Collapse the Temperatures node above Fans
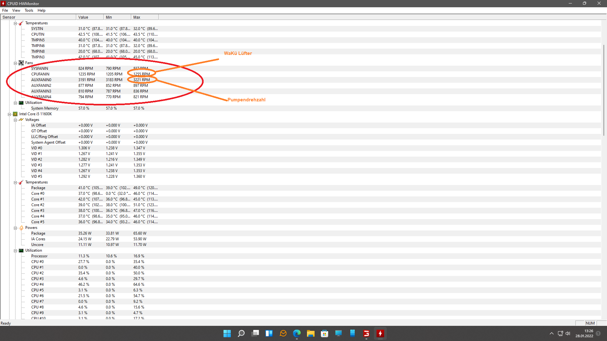 coord(15,23)
